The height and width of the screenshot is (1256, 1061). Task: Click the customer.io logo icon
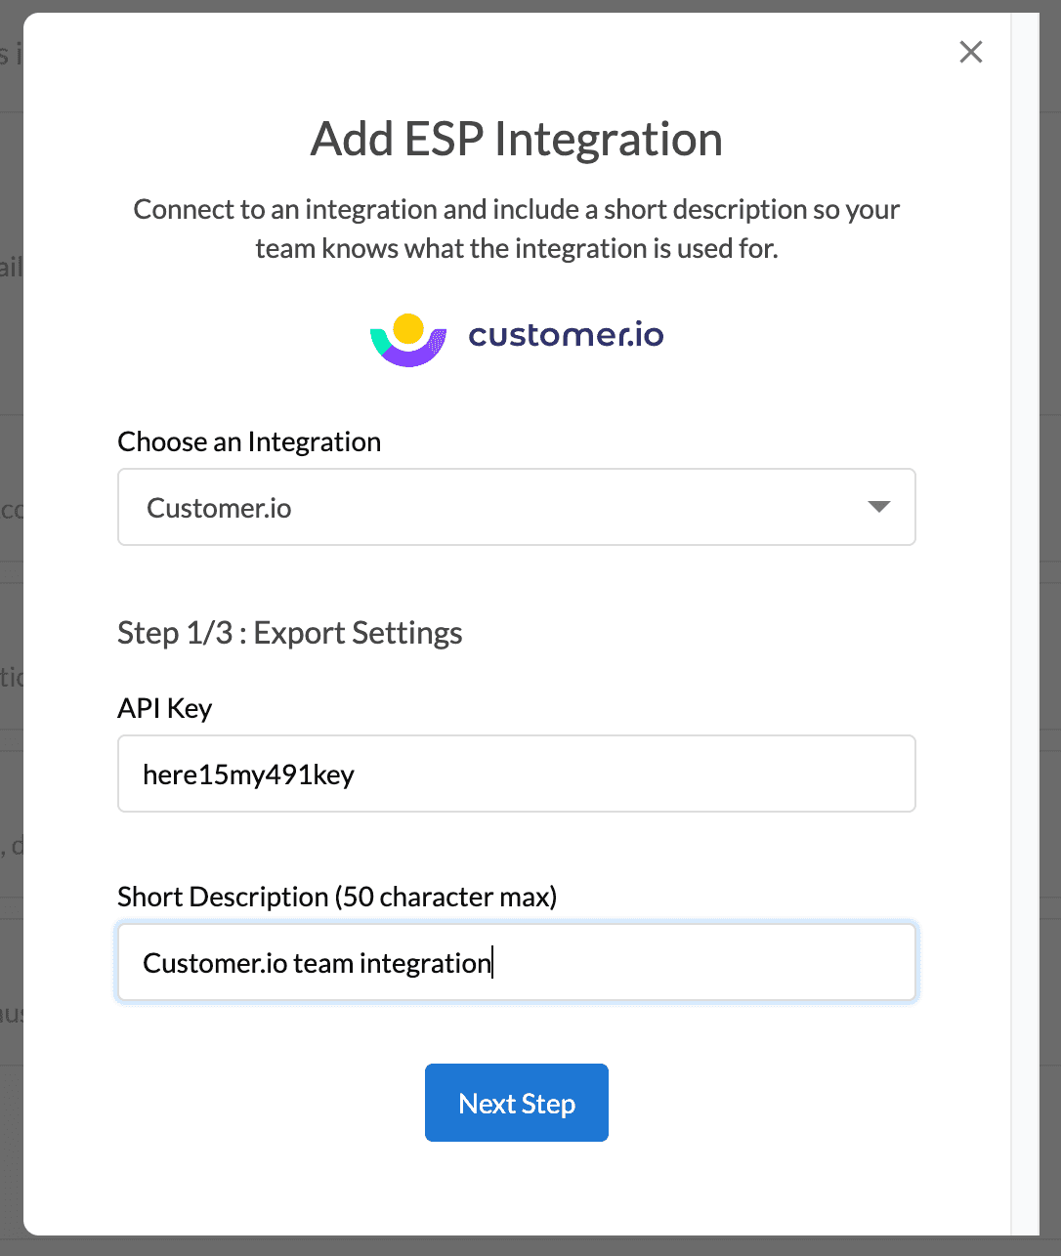point(408,340)
